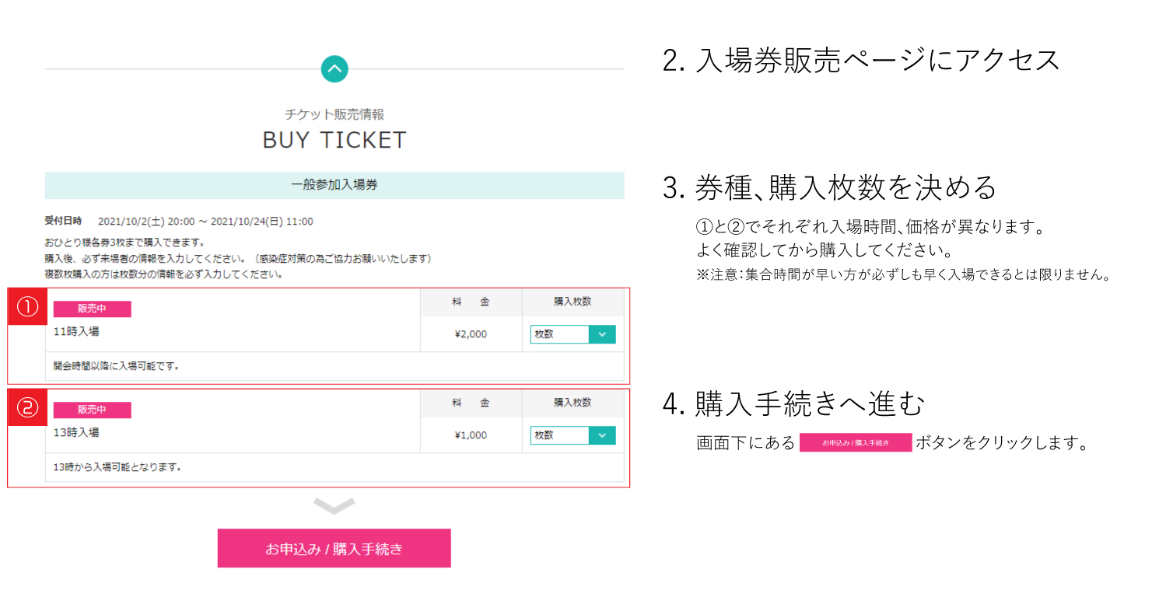Select the 一般参加入場券 section header

[x=334, y=185]
